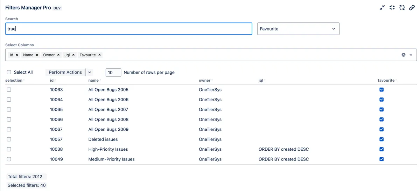Unfavourite All Open Bugs 2005

(381, 90)
